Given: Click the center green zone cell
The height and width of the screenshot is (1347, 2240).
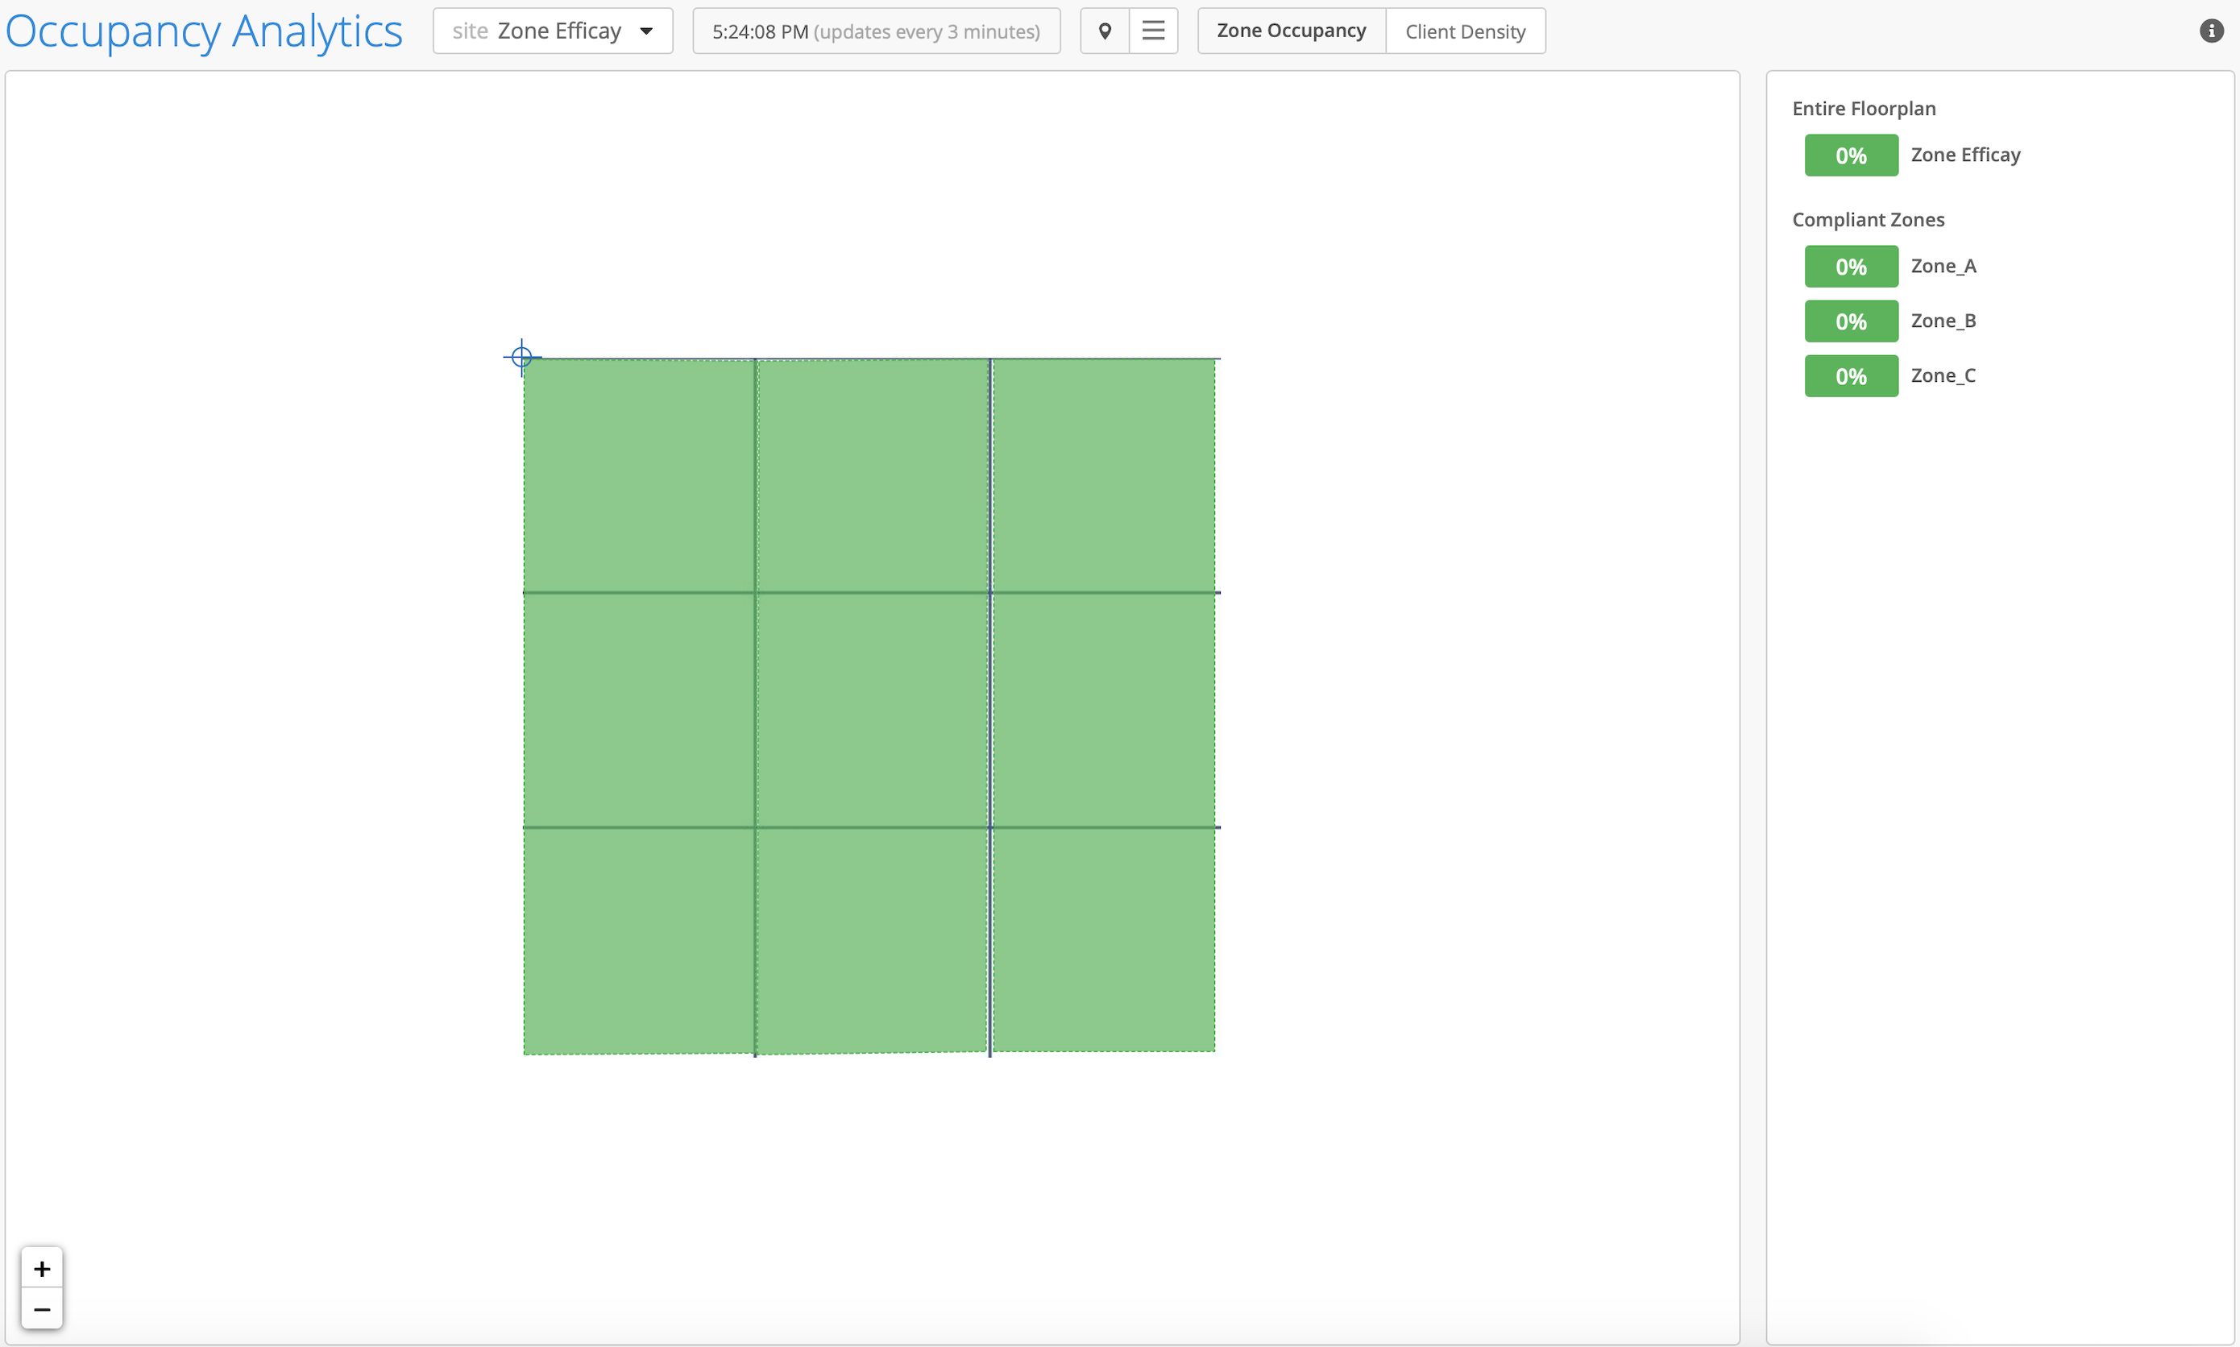Looking at the screenshot, I should (x=872, y=710).
